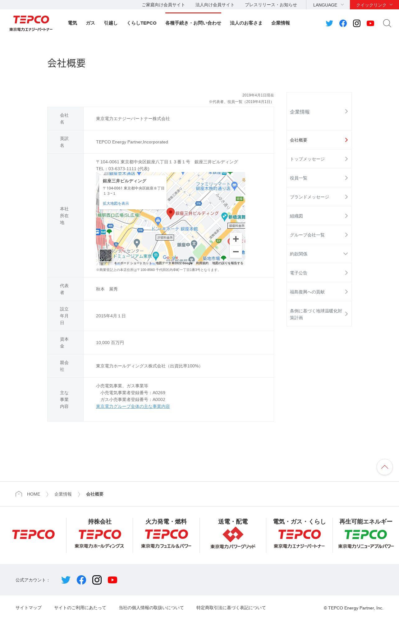Open the Facebook icon in the header
399x630 pixels.
click(343, 23)
